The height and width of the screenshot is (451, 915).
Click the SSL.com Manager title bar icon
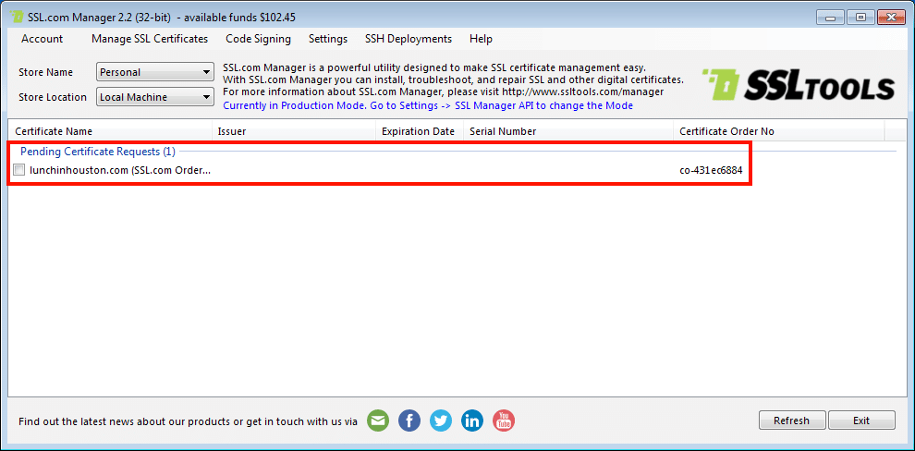point(17,18)
